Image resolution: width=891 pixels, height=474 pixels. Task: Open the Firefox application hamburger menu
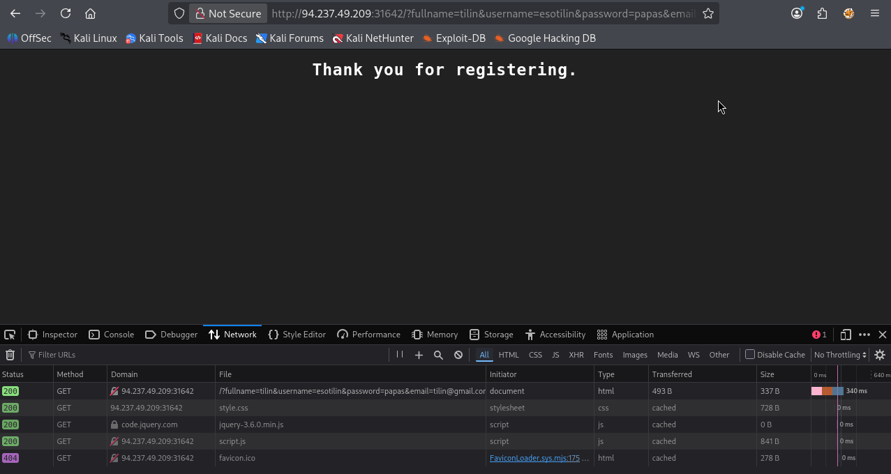[875, 13]
